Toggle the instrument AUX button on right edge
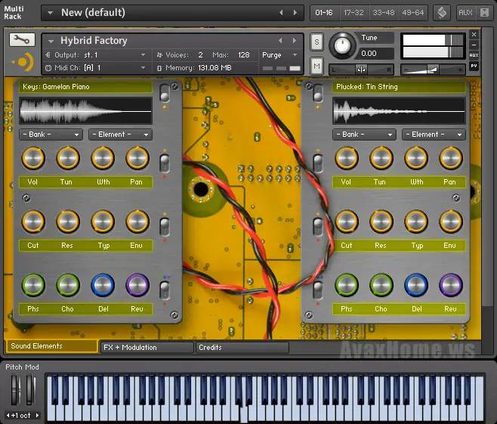Screen dimensions: 497x424 point(474,55)
